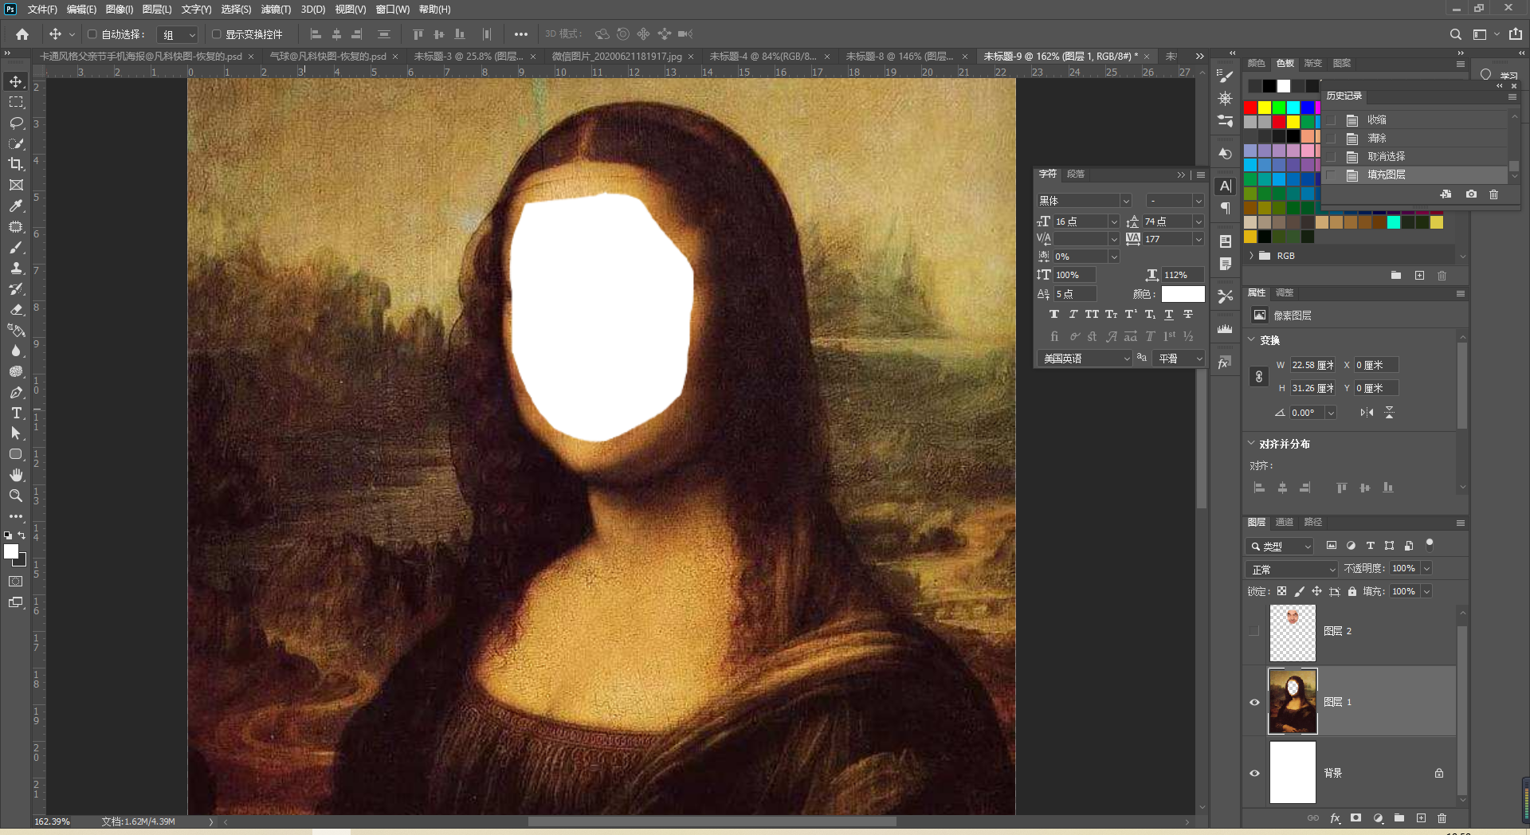
Task: Open the 正常 blend mode dropdown
Action: coord(1292,569)
